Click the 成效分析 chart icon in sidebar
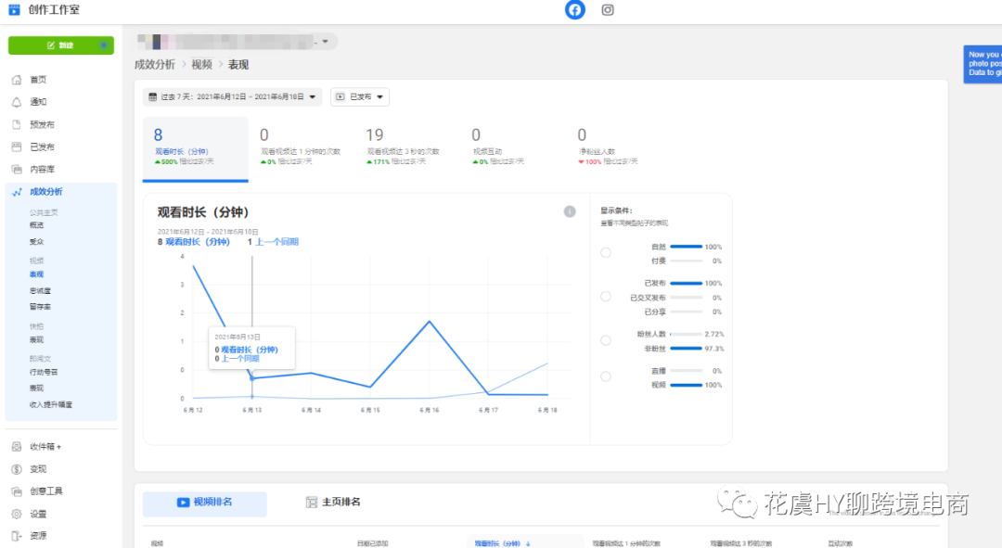This screenshot has width=1002, height=548. (x=17, y=192)
